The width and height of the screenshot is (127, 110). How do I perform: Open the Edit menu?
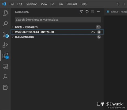click(20, 4)
